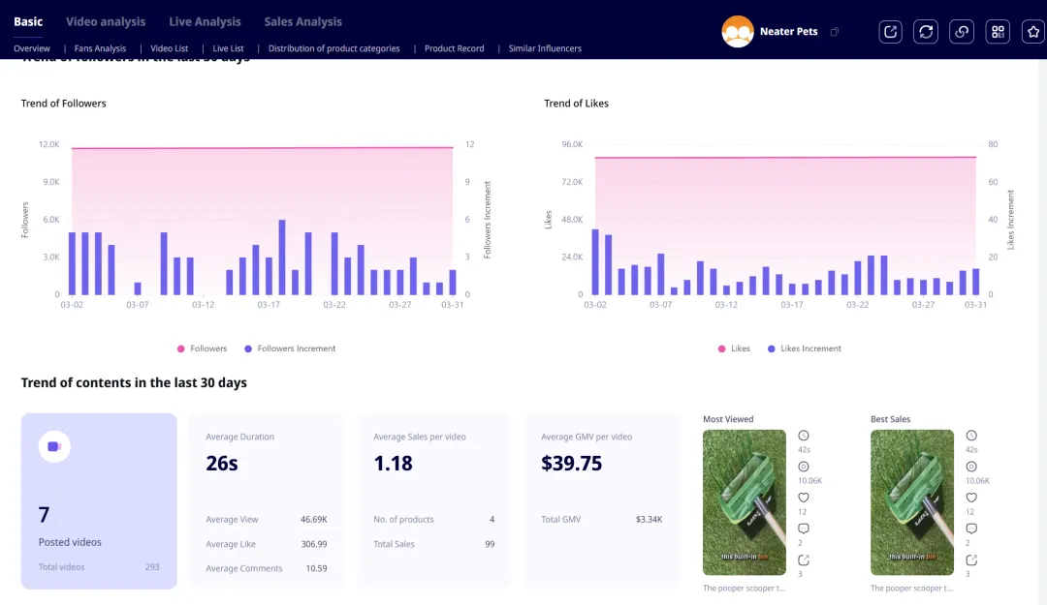Screen dimensions: 1047x605
Task: Click Neater Pets profile avatar
Action: click(x=738, y=32)
